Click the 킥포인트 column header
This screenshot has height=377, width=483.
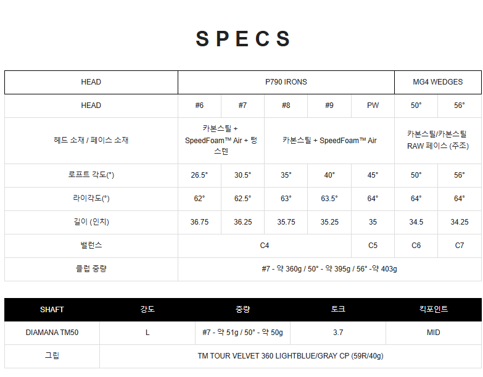coord(434,309)
